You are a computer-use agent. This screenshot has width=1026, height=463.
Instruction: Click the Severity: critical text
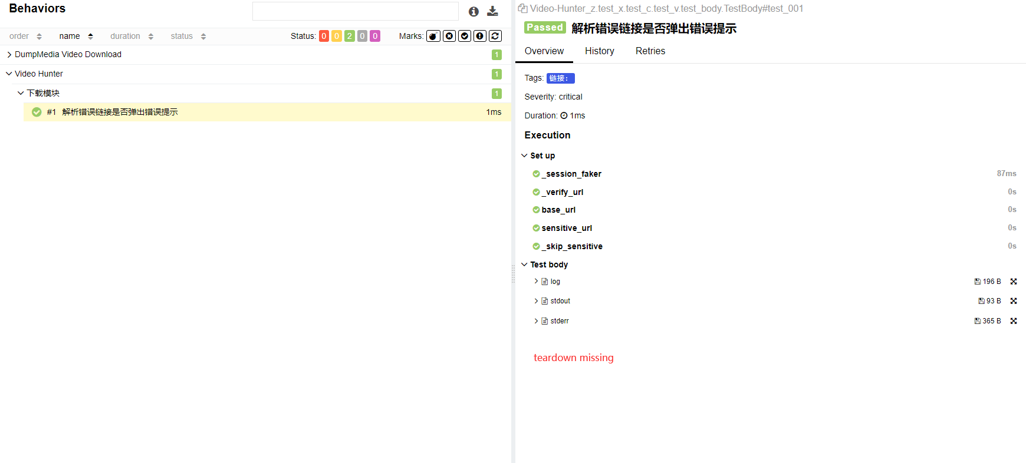point(553,97)
